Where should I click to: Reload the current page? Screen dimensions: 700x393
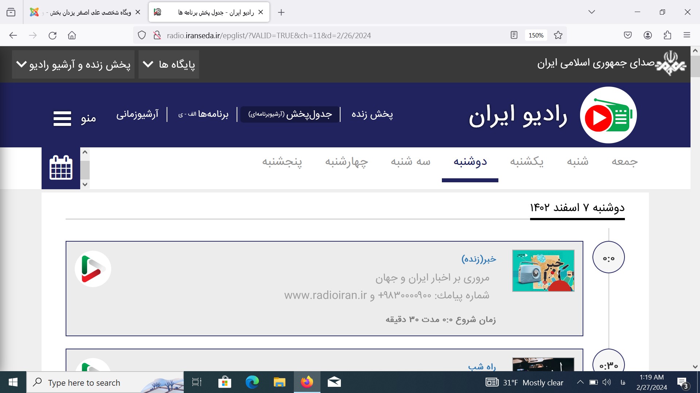tap(52, 35)
